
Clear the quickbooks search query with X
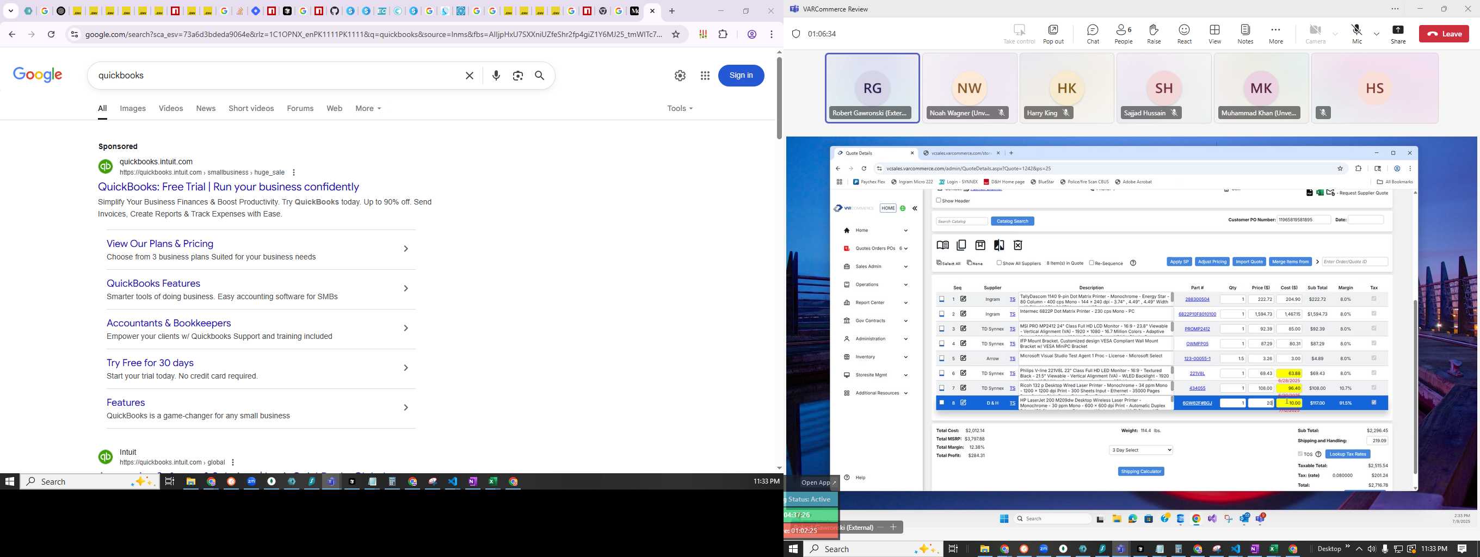coord(470,75)
